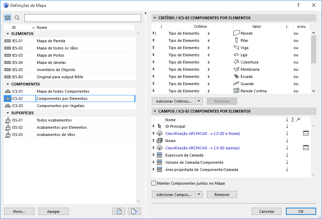
Task: Click the search magnifier icon
Action: pyautogui.click(x=17, y=18)
